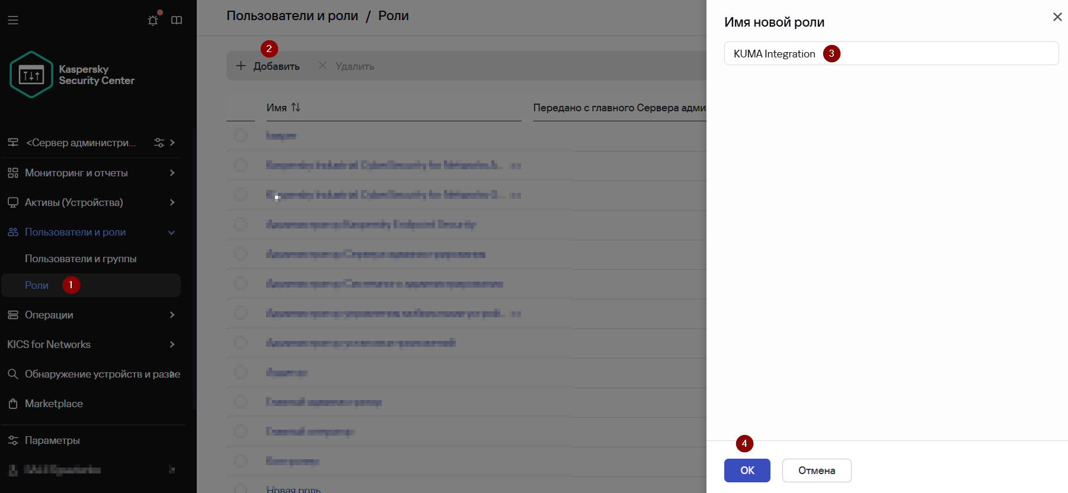Image resolution: width=1068 pixels, height=493 pixels.
Task: Close the Имя новой роли panel
Action: click(x=1057, y=17)
